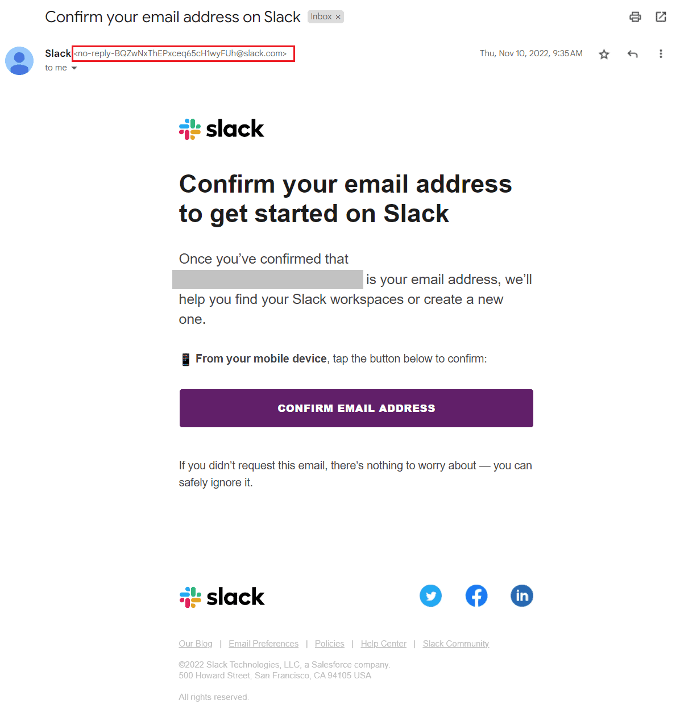Open the Slack Community link
The width and height of the screenshot is (676, 721).
(x=456, y=644)
